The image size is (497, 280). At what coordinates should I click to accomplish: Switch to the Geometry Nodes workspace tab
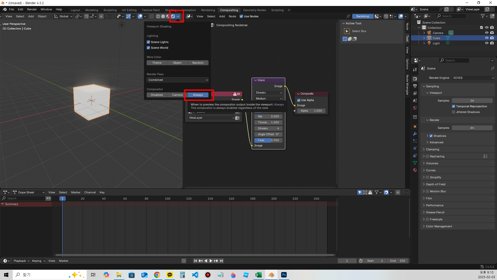pos(254,10)
